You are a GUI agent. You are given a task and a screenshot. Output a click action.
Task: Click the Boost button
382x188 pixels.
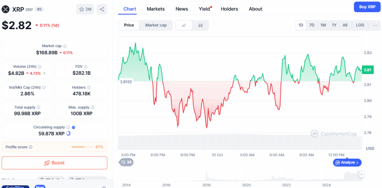(54, 163)
